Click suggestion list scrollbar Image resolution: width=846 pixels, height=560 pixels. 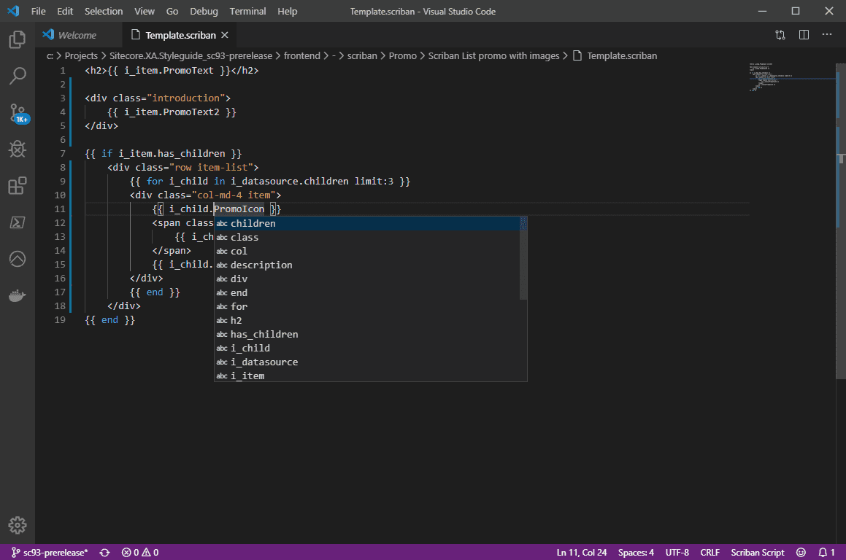523,258
